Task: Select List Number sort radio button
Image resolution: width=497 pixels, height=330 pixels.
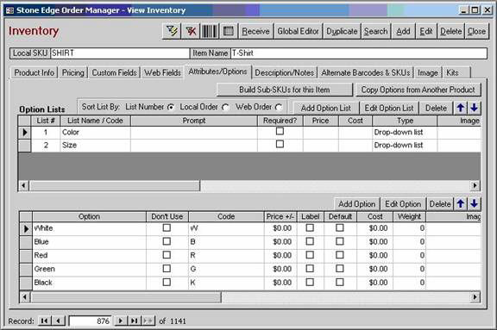Action: tap(171, 107)
